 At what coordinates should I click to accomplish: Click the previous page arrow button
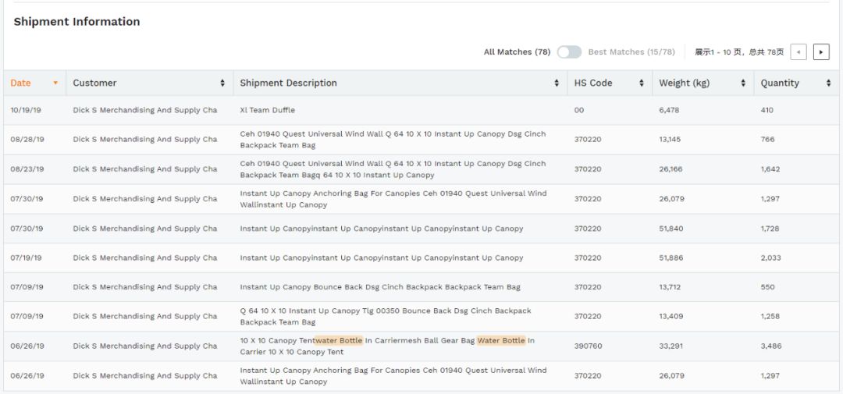[799, 52]
